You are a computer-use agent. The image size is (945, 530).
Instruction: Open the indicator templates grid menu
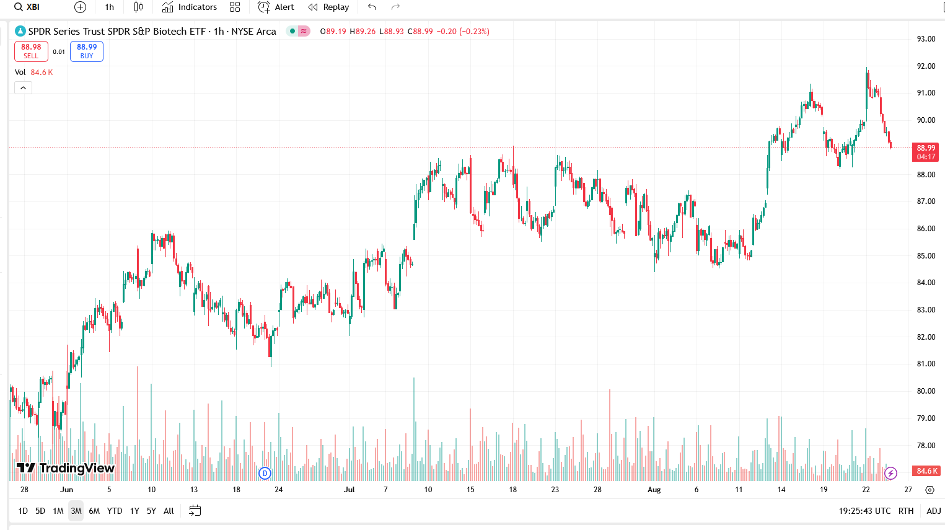coord(235,7)
